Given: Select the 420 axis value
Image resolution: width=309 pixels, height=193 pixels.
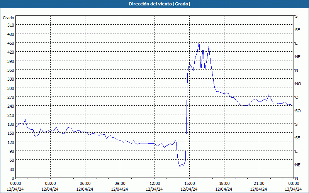Looking at the screenshot, I should click(11, 52).
